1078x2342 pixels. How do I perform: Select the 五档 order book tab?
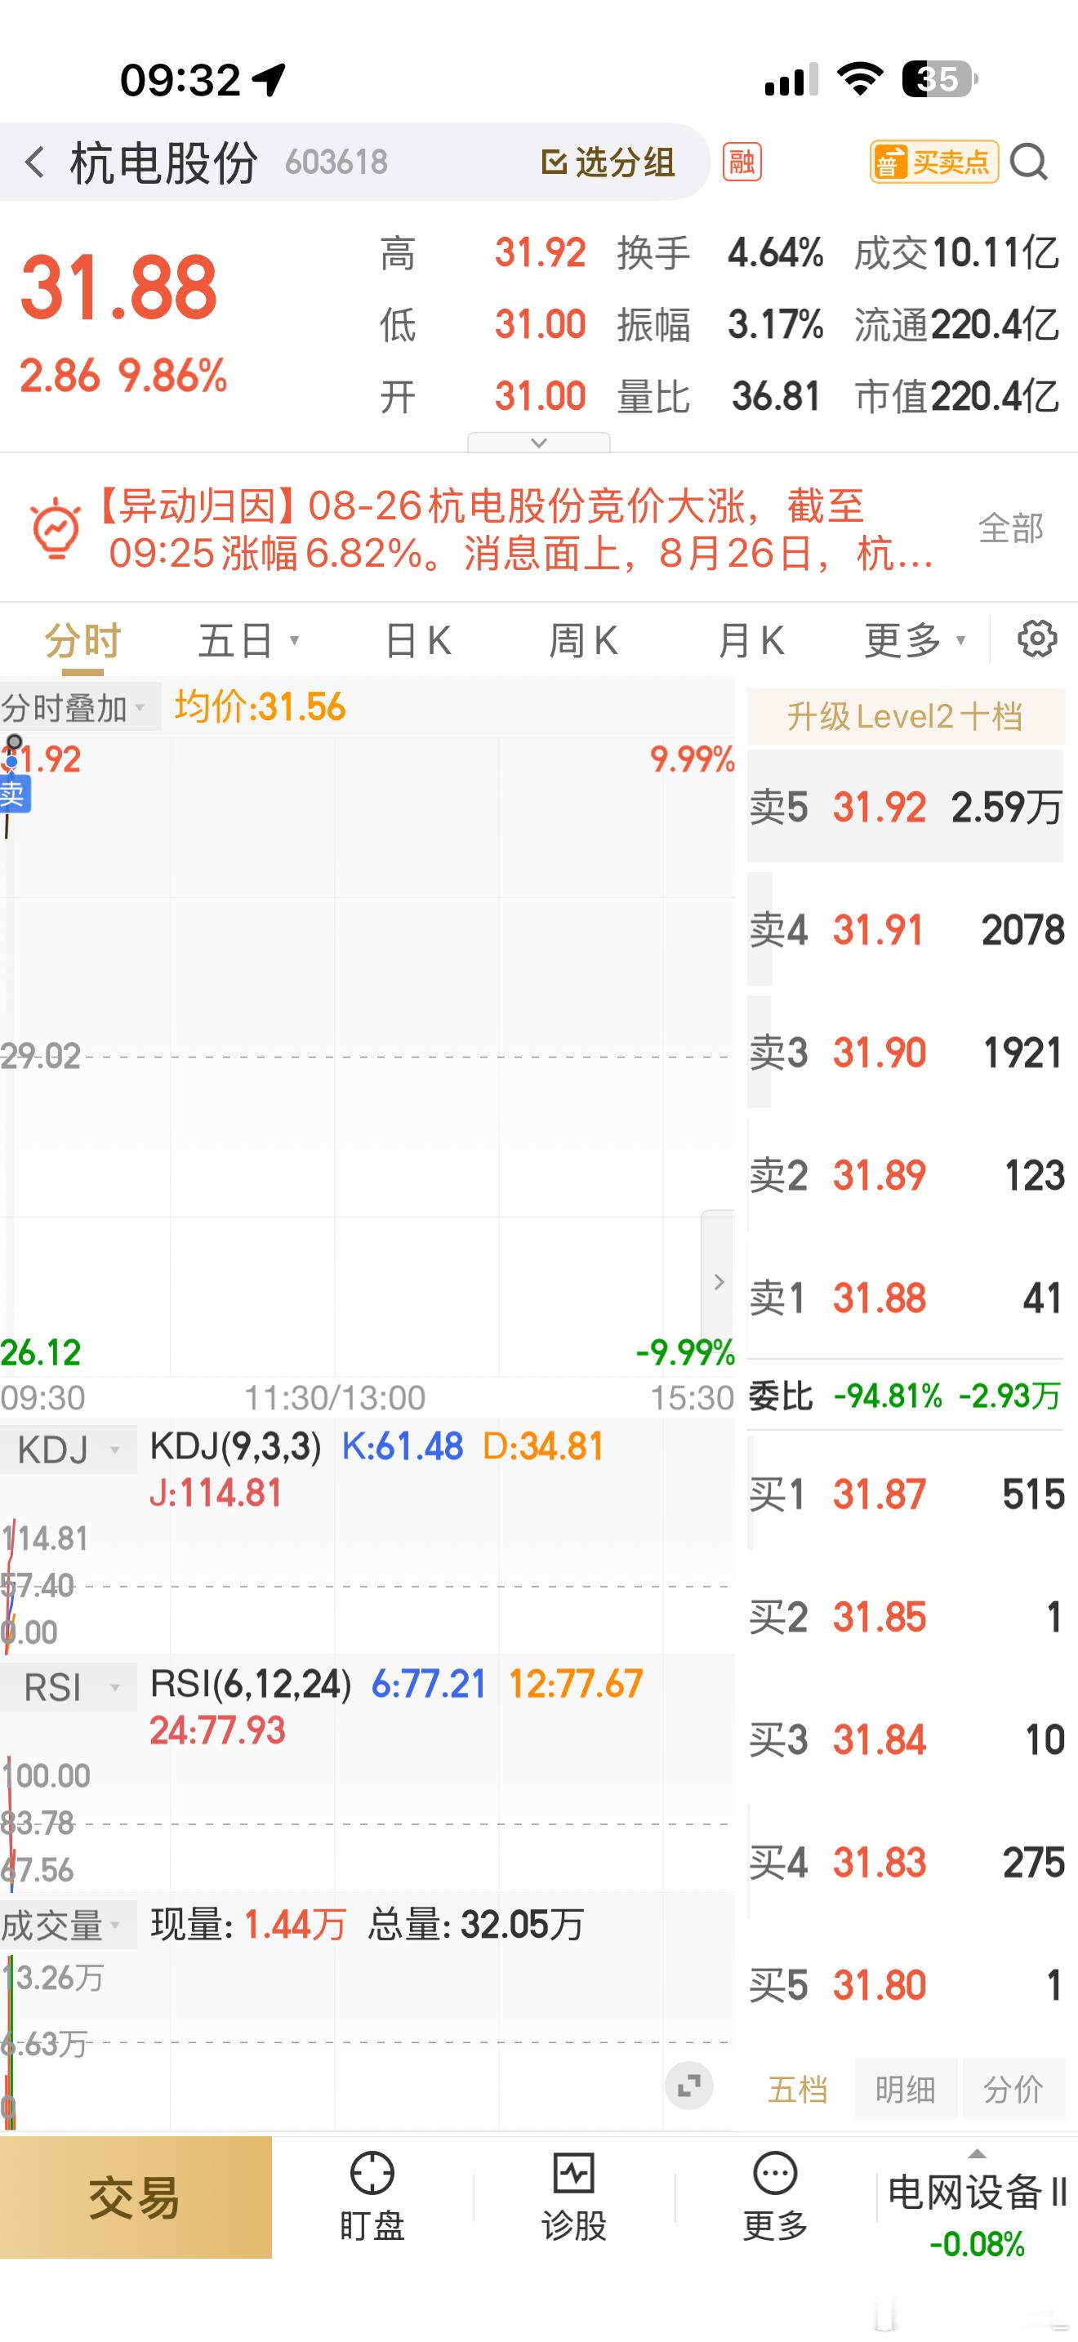click(798, 2089)
